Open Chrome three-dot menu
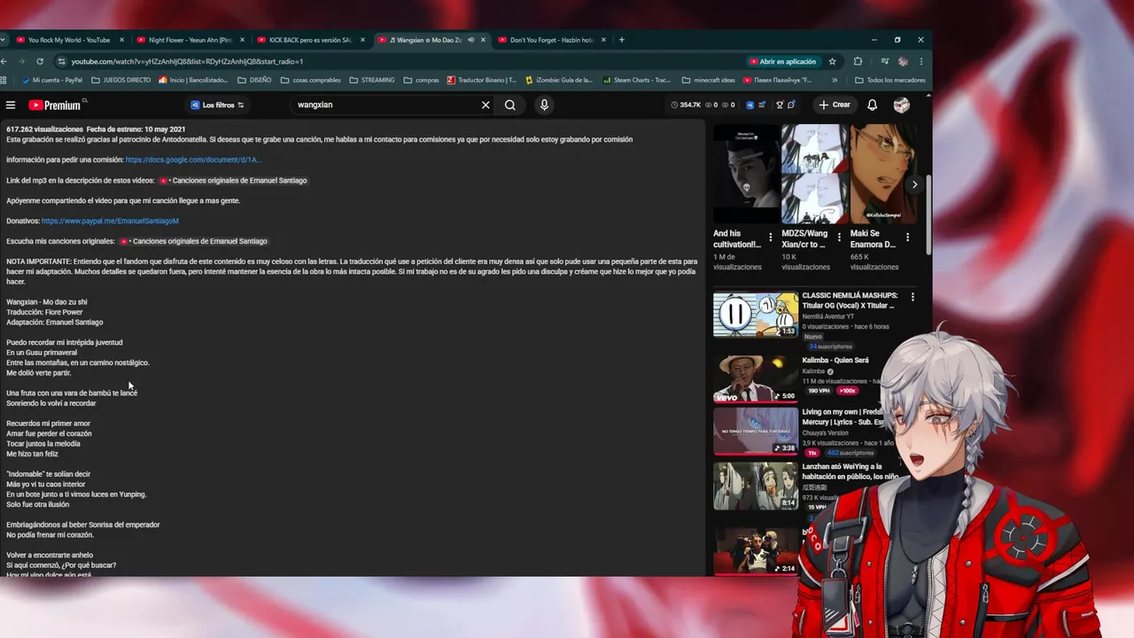Screen dimensions: 1134x638 point(921,61)
